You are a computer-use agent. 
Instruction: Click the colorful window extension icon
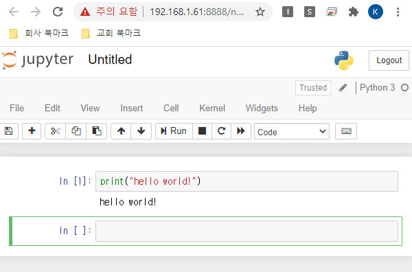[332, 12]
